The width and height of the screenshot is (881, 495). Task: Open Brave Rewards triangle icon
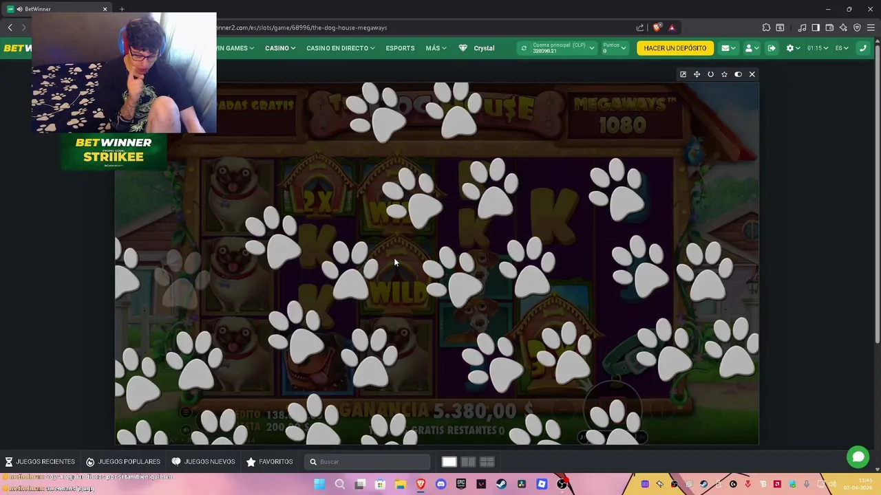point(672,27)
